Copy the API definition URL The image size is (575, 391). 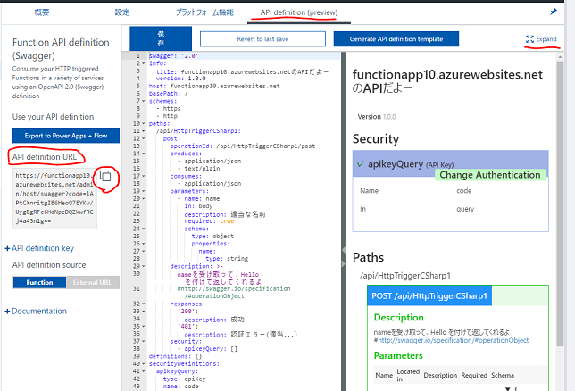pyautogui.click(x=105, y=176)
